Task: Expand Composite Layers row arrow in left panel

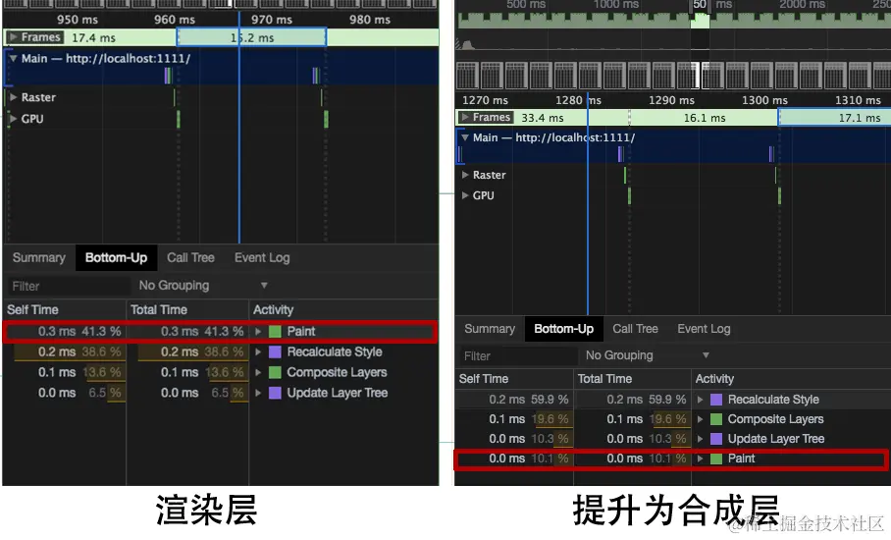Action: click(258, 372)
